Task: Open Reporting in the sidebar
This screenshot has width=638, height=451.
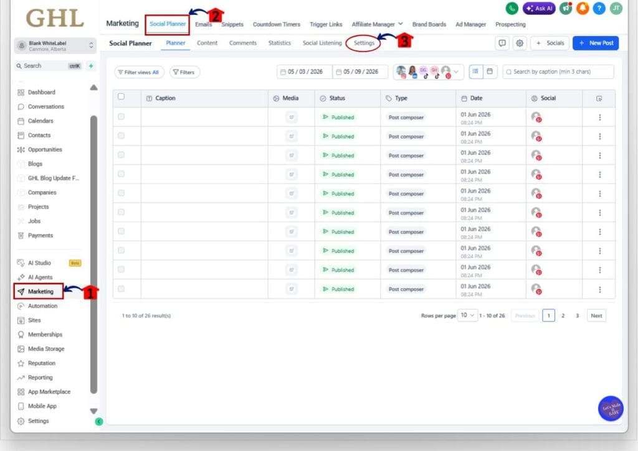Action: 40,378
